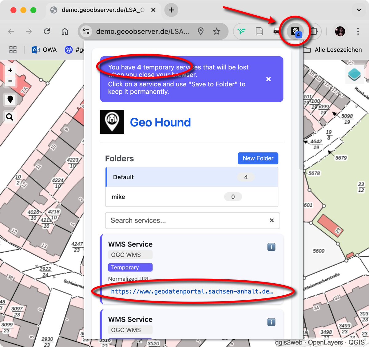Image resolution: width=369 pixels, height=347 pixels.
Task: Select the Default folder
Action: pos(192,177)
